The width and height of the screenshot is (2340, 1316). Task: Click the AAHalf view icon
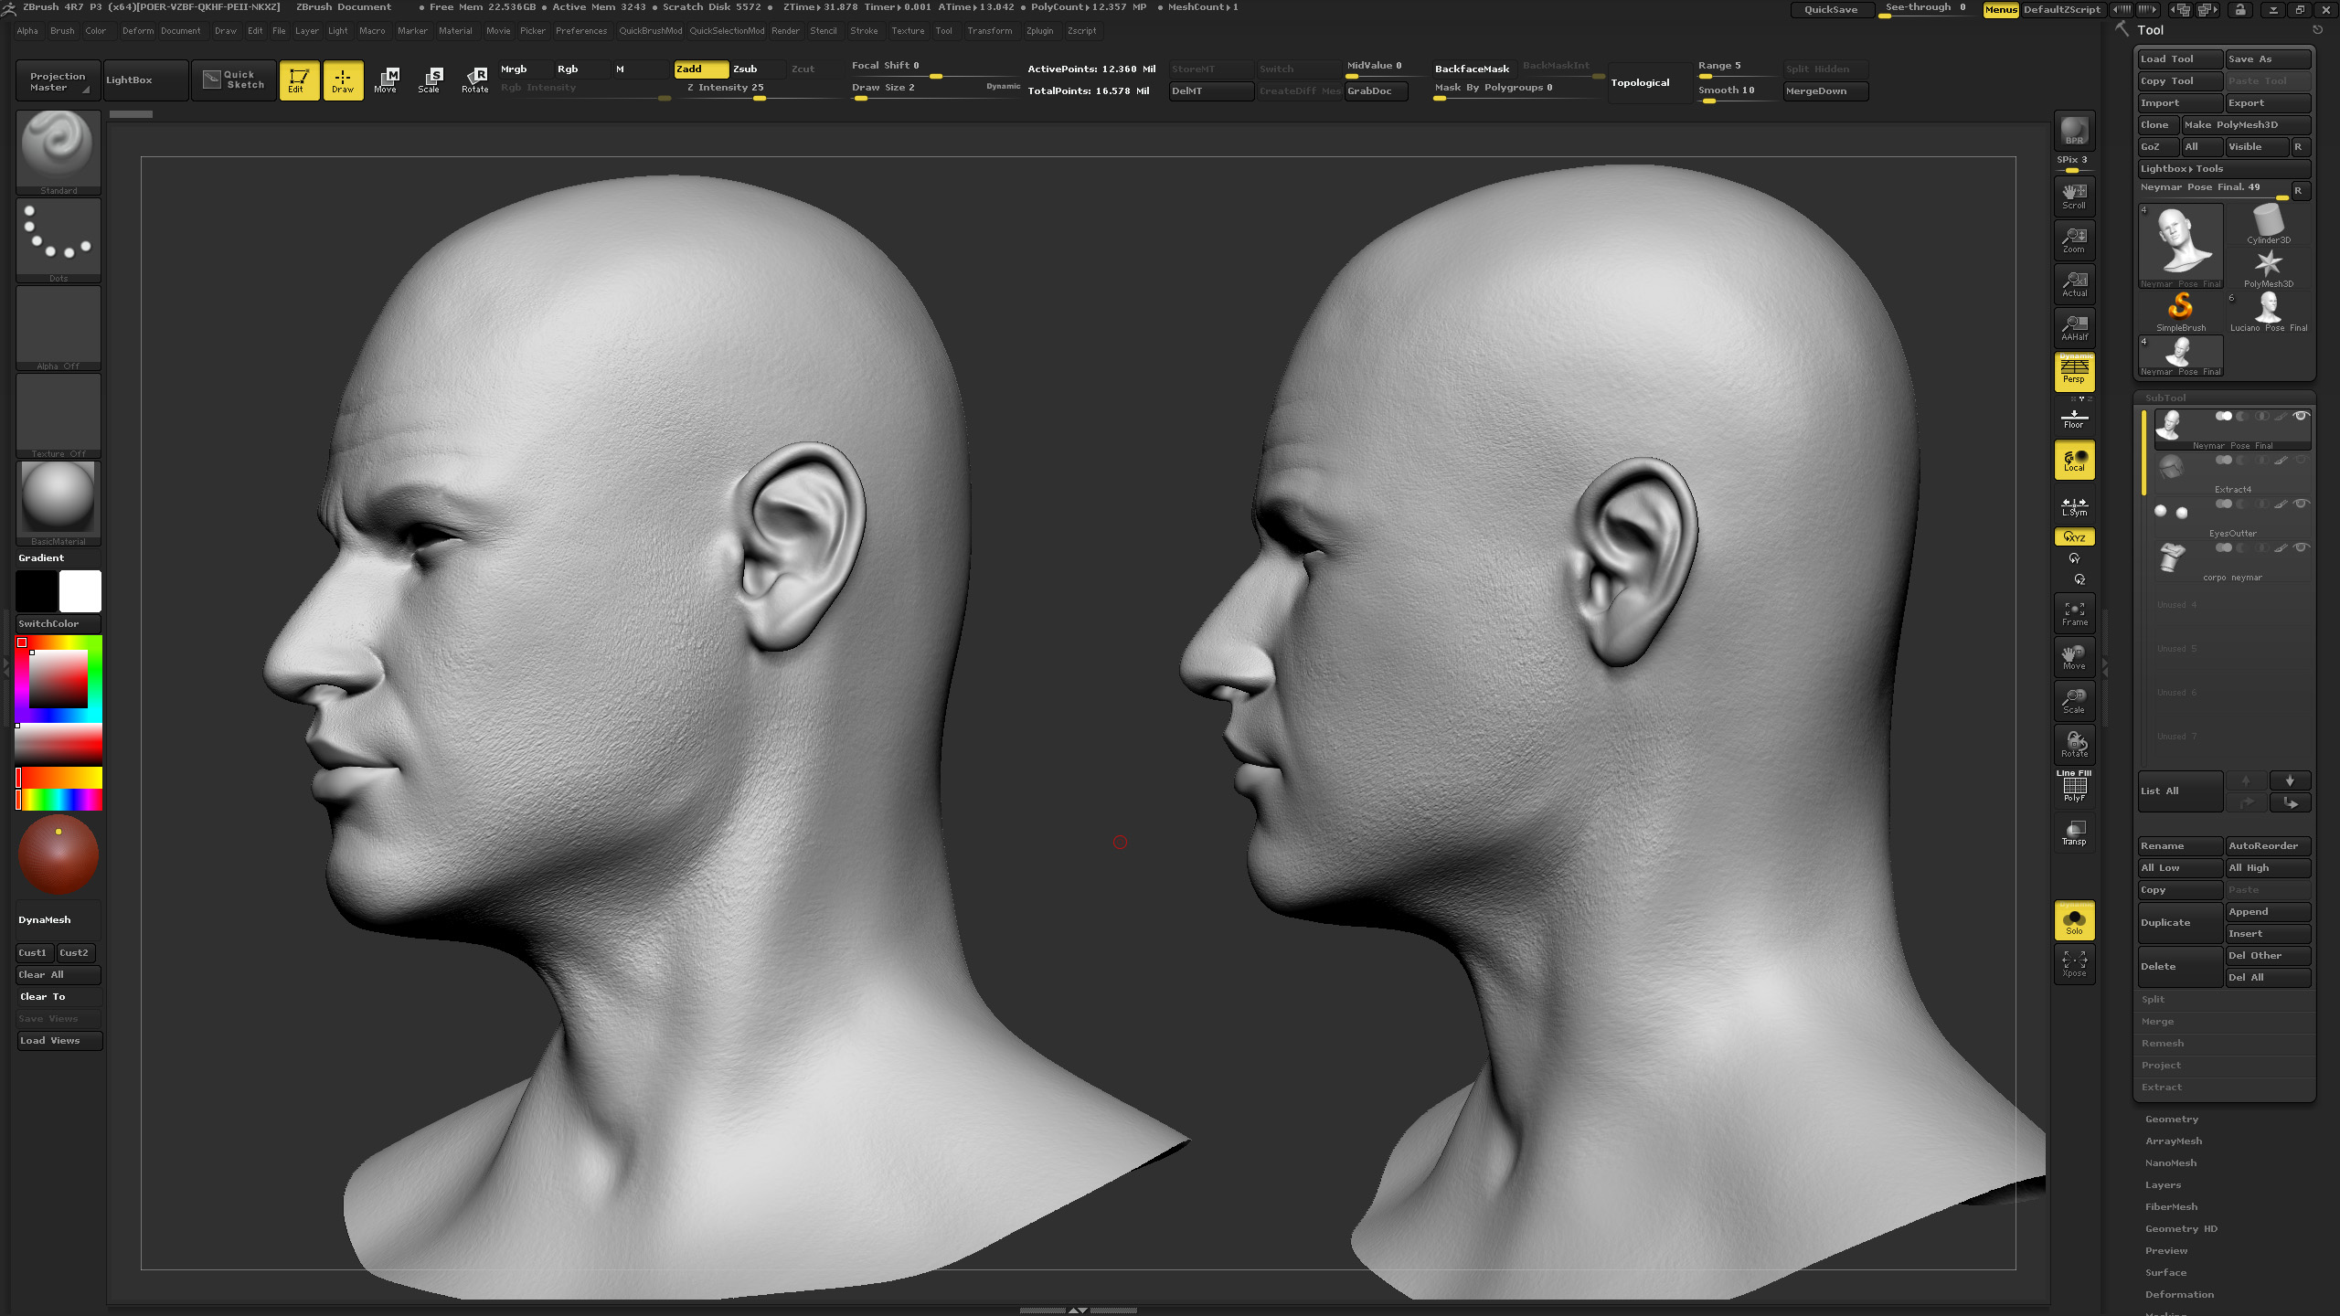[2074, 327]
